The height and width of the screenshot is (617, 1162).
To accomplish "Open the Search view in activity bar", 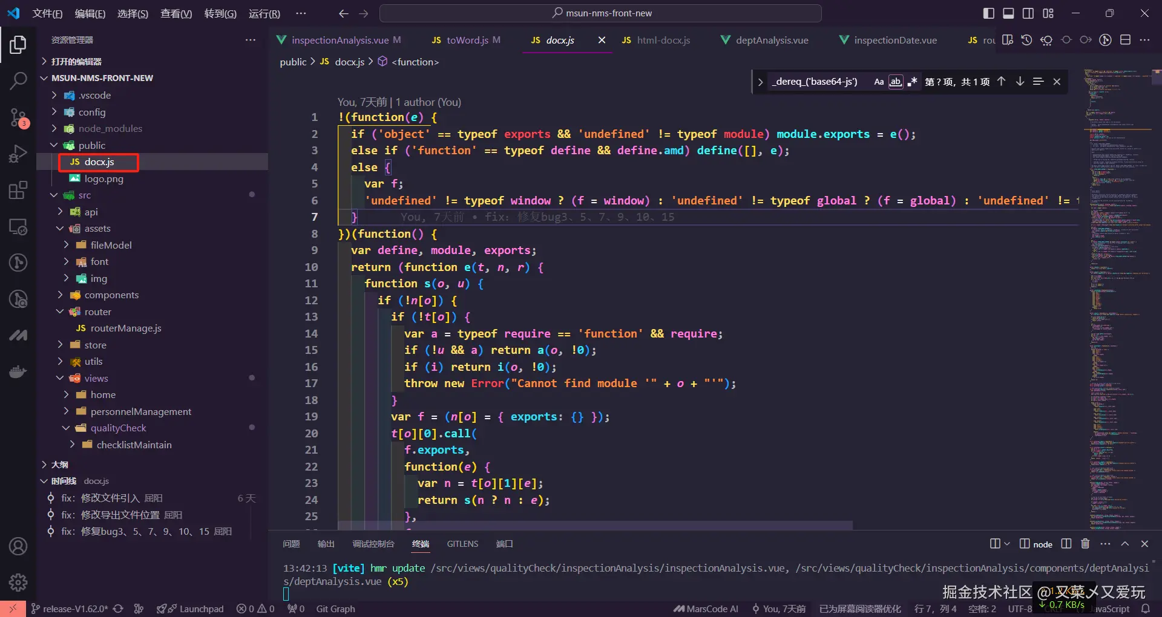I will point(18,80).
